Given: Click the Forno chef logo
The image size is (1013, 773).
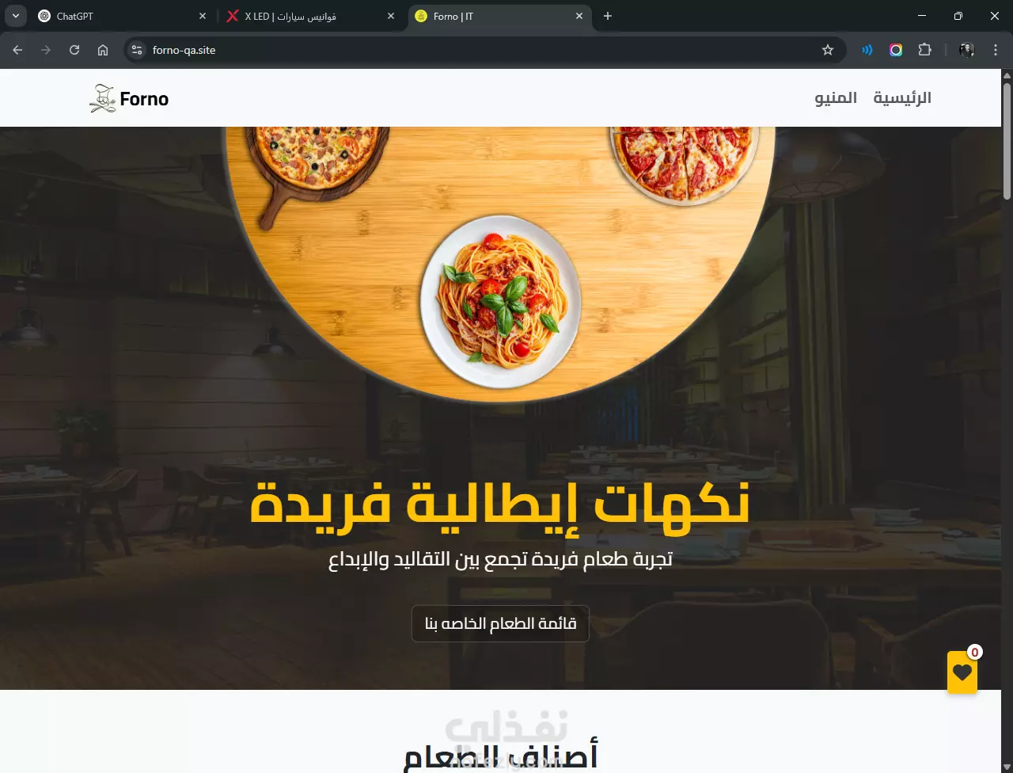Looking at the screenshot, I should (129, 98).
